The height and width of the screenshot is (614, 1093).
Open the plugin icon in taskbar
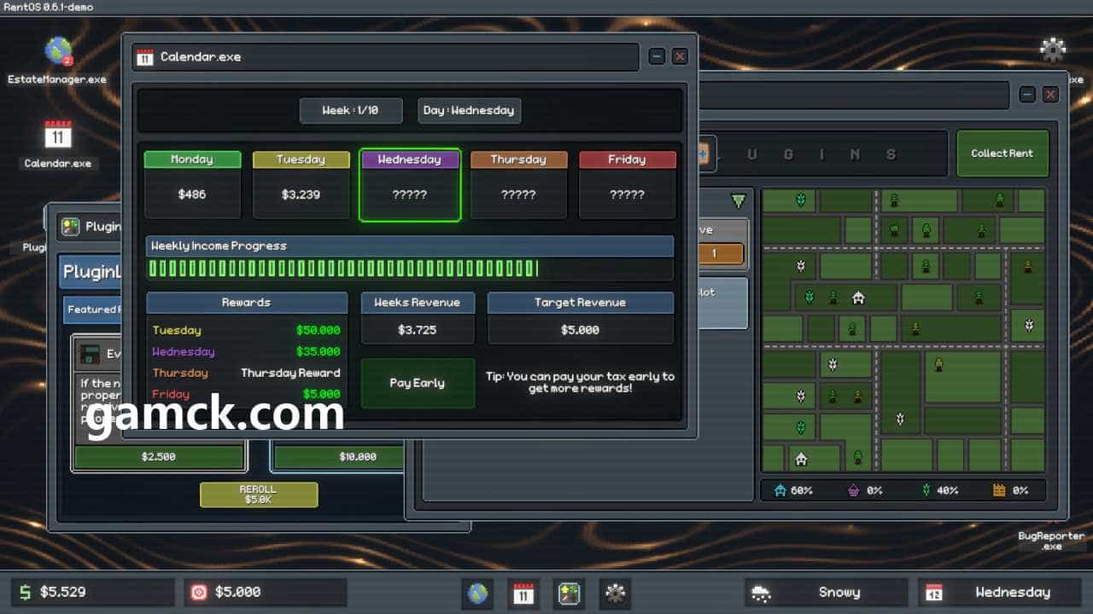click(x=569, y=593)
